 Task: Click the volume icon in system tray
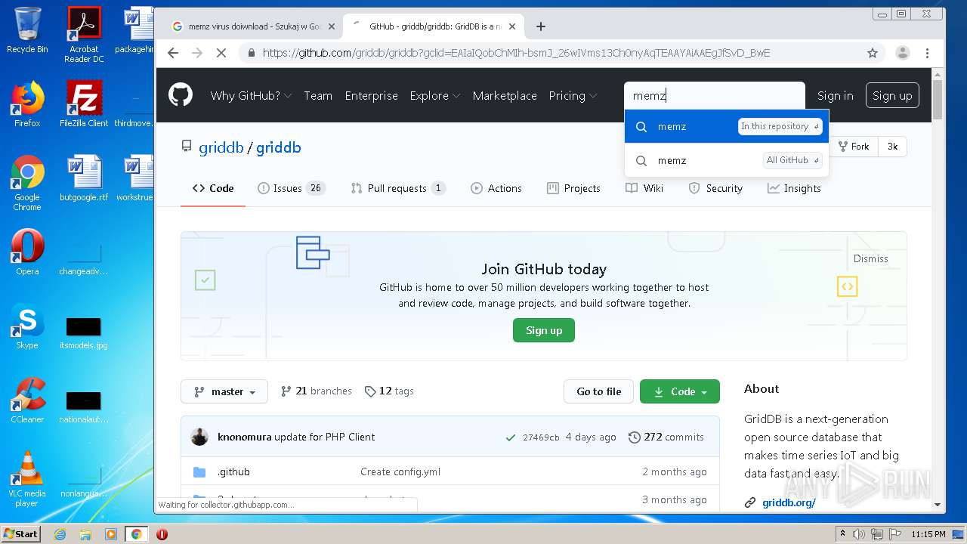(858, 534)
